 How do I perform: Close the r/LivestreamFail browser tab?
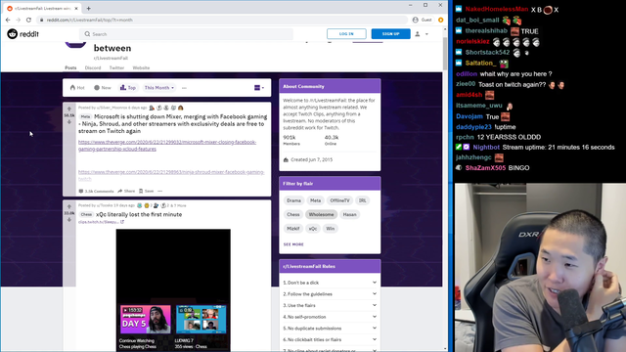pyautogui.click(x=75, y=8)
